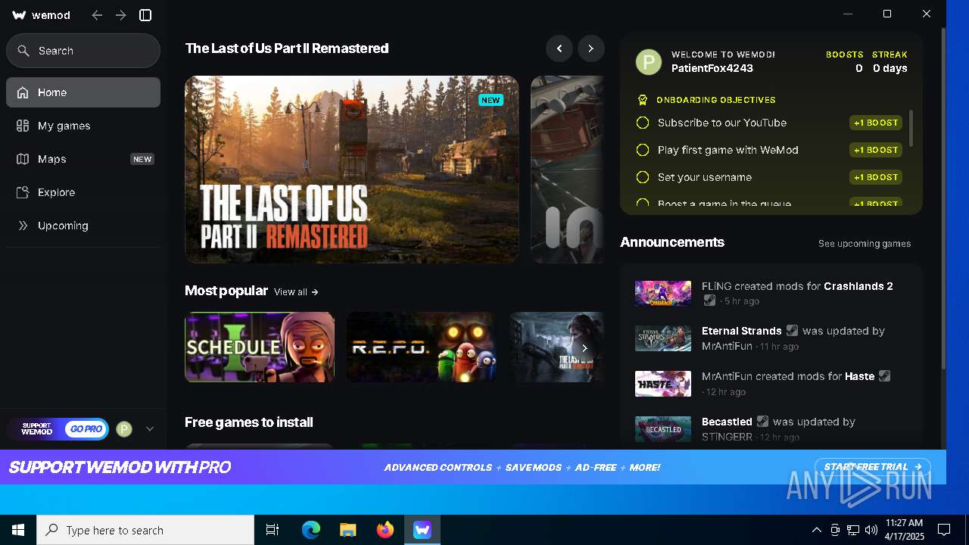Toggle Play first game with WeMod objective

643,150
